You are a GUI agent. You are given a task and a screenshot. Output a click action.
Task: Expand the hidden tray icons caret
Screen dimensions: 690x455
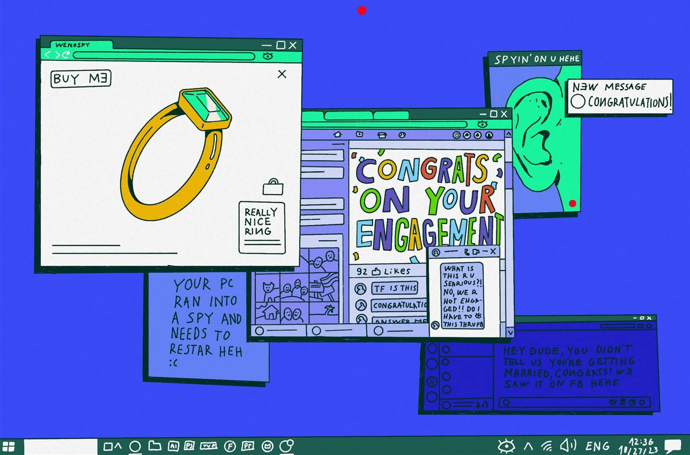[x=528, y=446]
